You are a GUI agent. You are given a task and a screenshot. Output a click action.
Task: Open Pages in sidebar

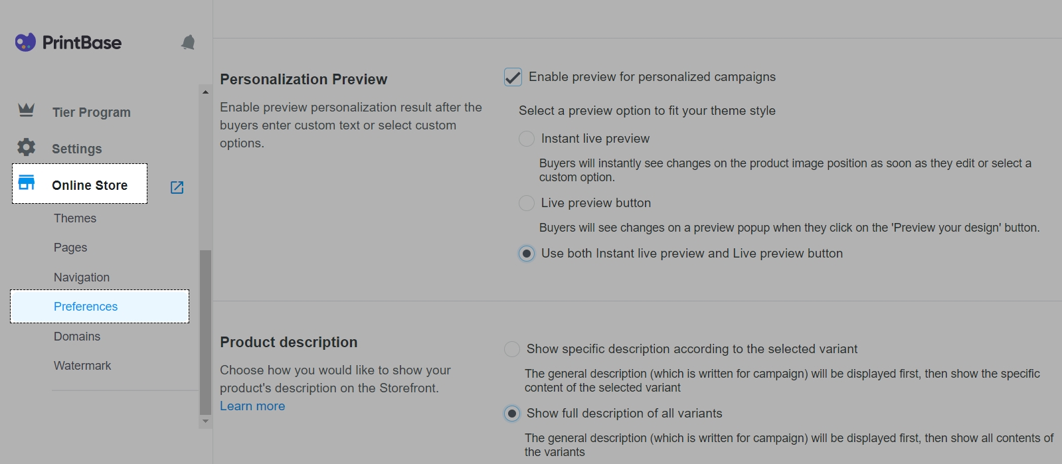70,248
